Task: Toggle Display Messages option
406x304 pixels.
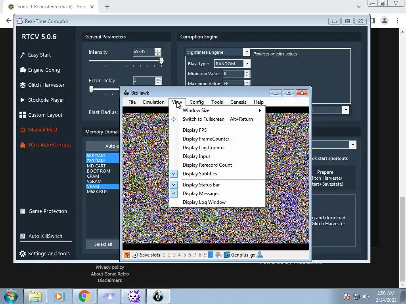Action: (x=218, y=194)
